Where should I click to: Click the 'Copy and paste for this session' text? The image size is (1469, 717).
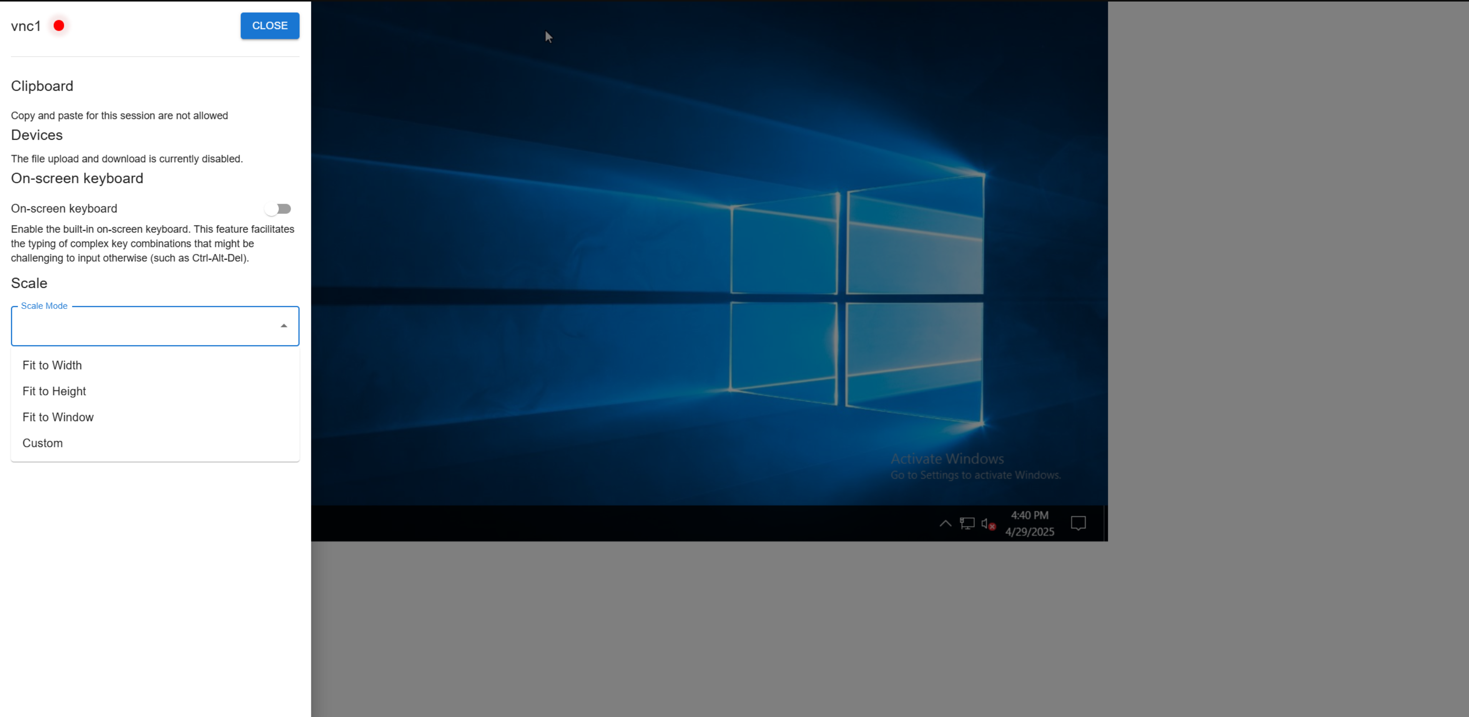point(120,116)
